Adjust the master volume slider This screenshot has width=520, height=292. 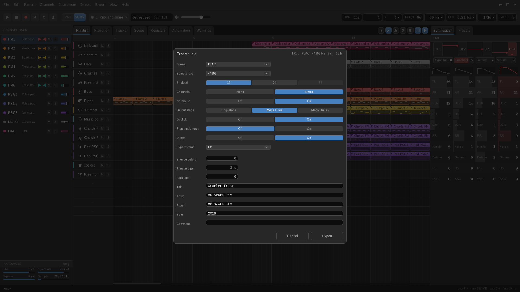point(196,17)
